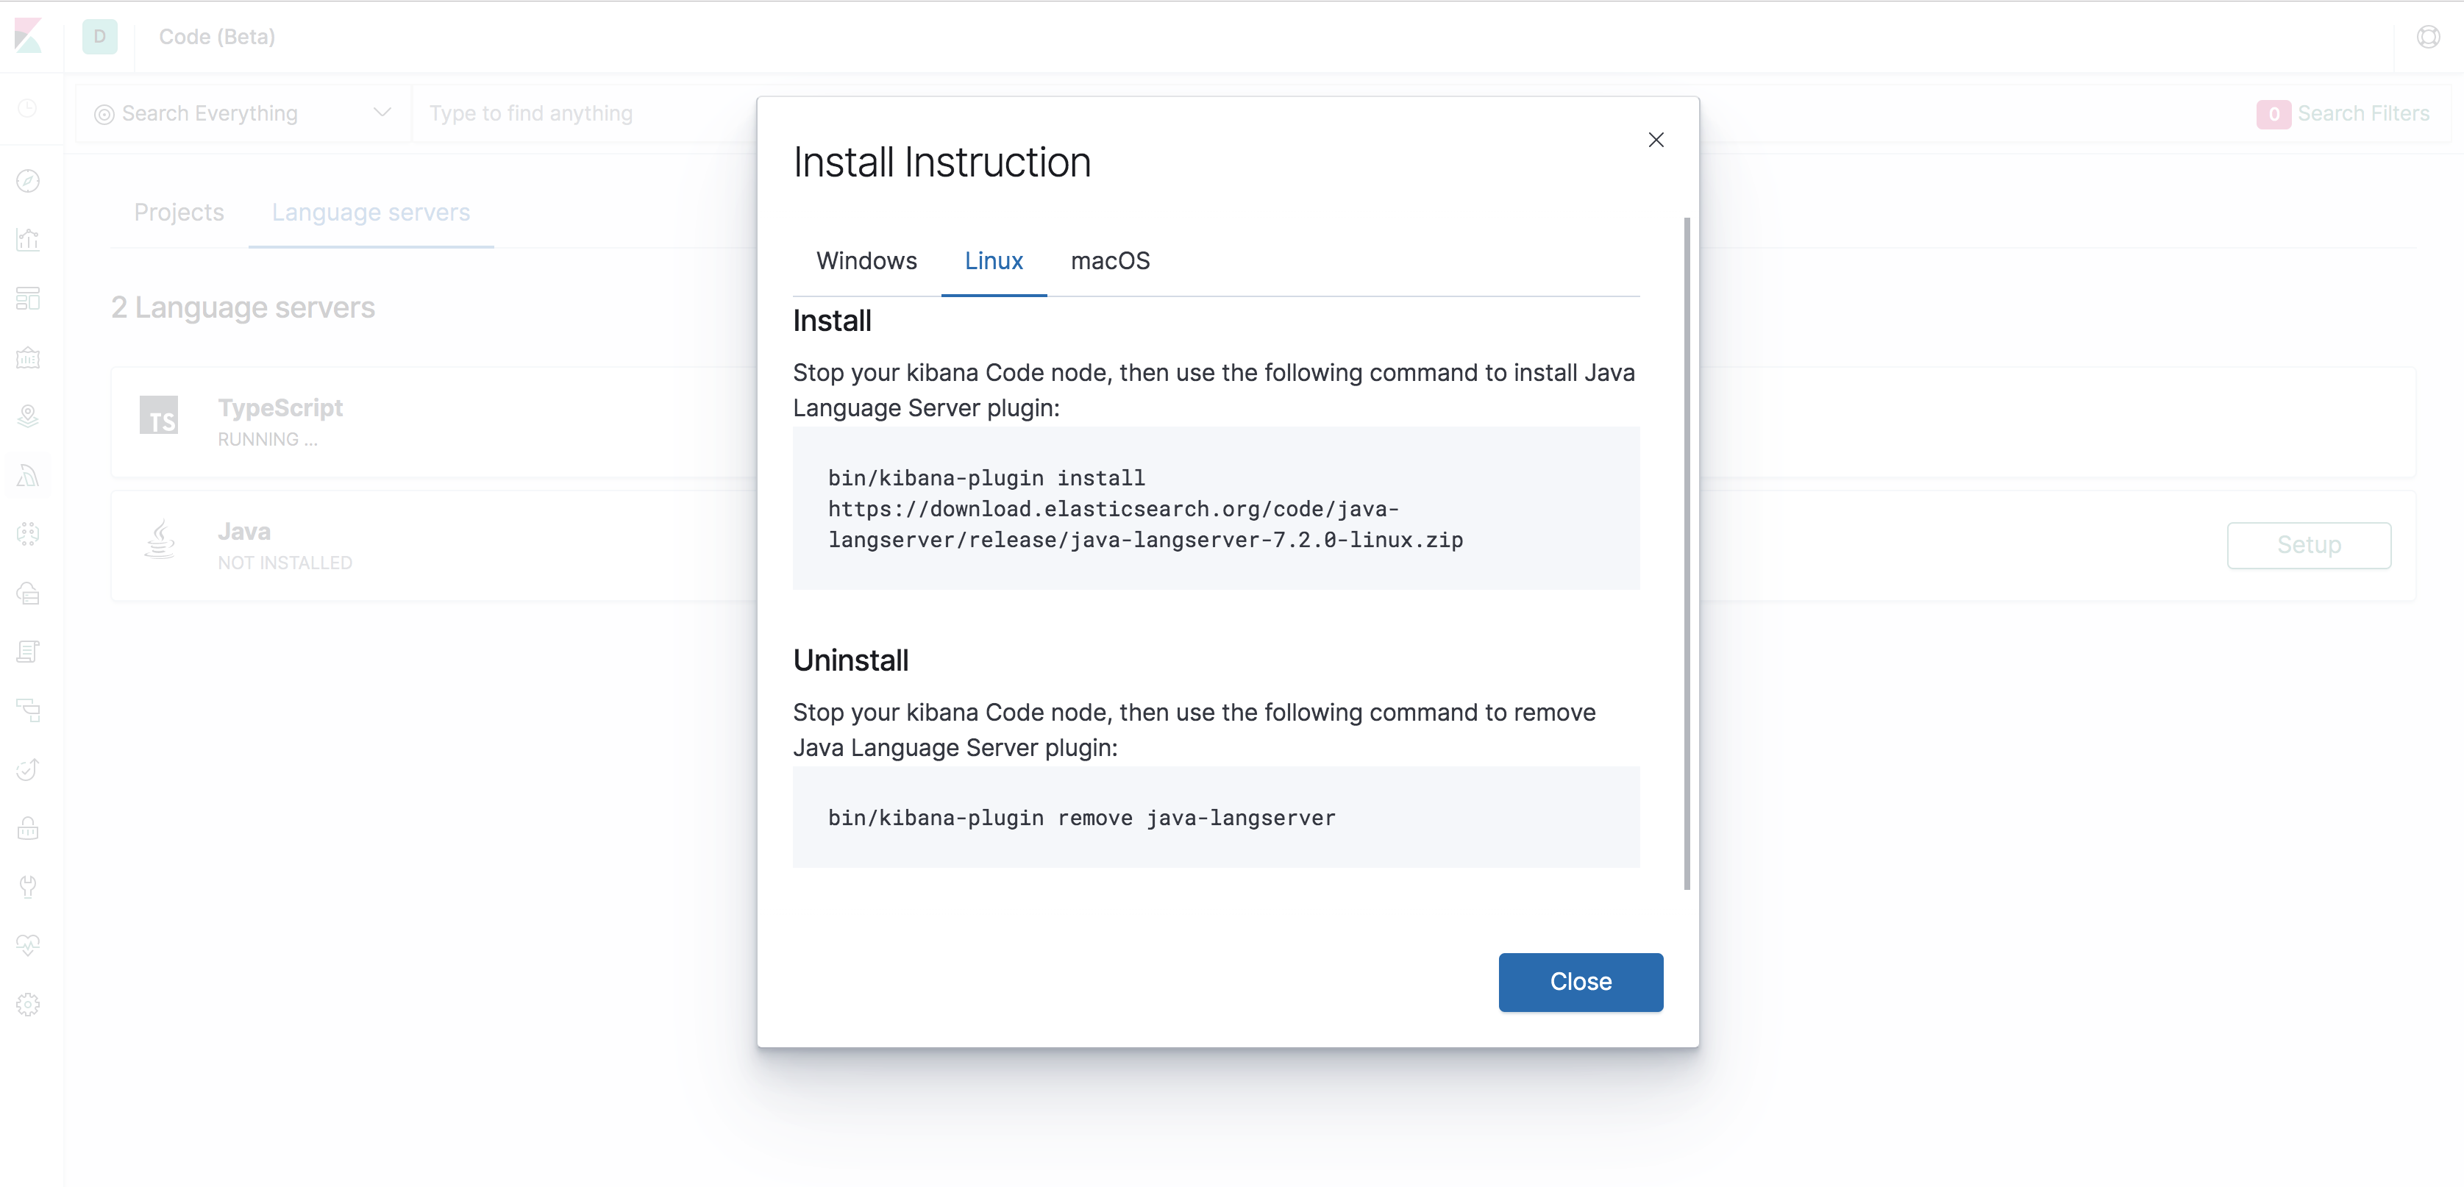2464x1187 pixels.
Task: Switch to the macOS install tab
Action: (1111, 261)
